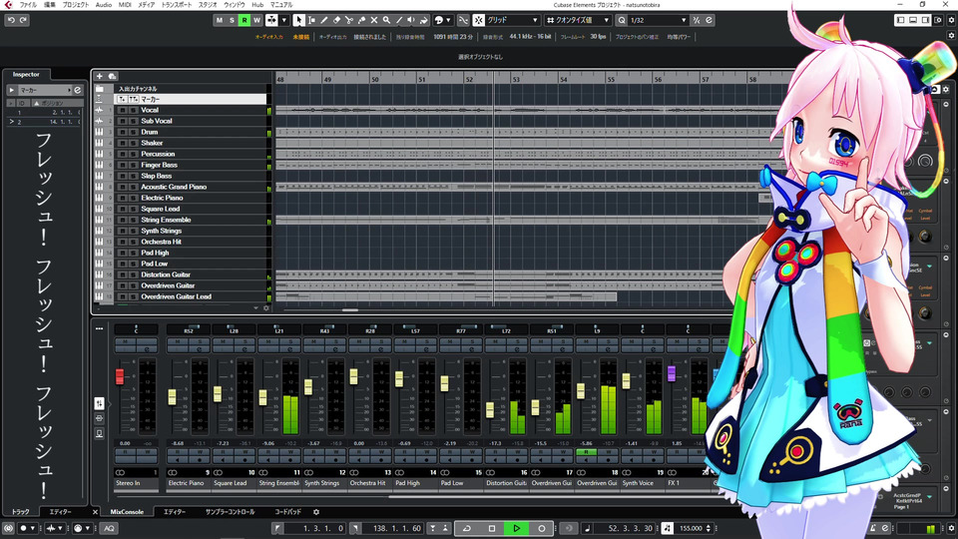This screenshot has width=958, height=539.
Task: Open the ファイル menu
Action: pyautogui.click(x=28, y=4)
